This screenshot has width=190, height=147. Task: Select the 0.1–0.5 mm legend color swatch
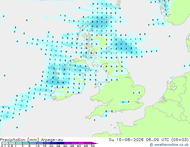(x=5, y=143)
